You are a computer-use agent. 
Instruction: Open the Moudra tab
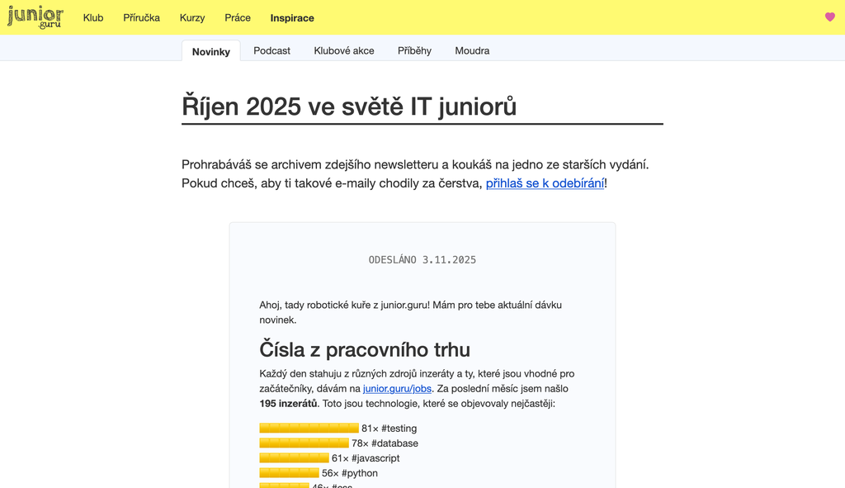pos(472,51)
